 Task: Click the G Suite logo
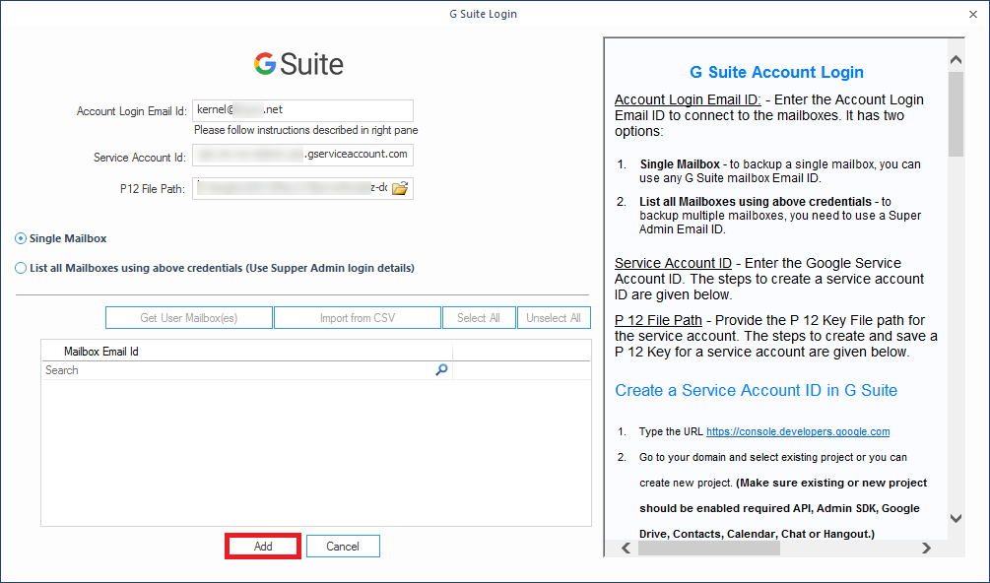tap(298, 64)
